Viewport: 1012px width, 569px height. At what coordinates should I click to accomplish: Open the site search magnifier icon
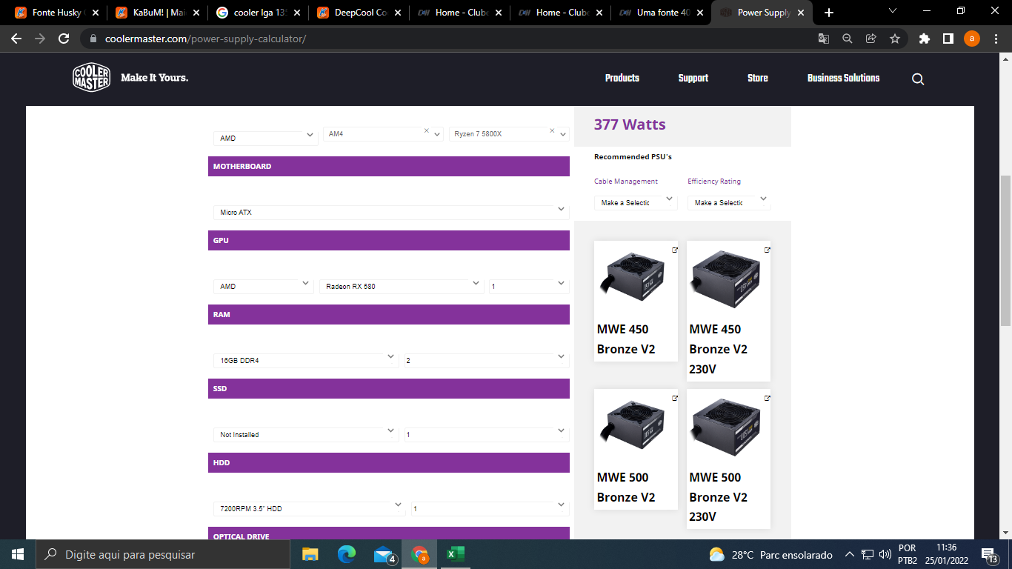point(918,79)
